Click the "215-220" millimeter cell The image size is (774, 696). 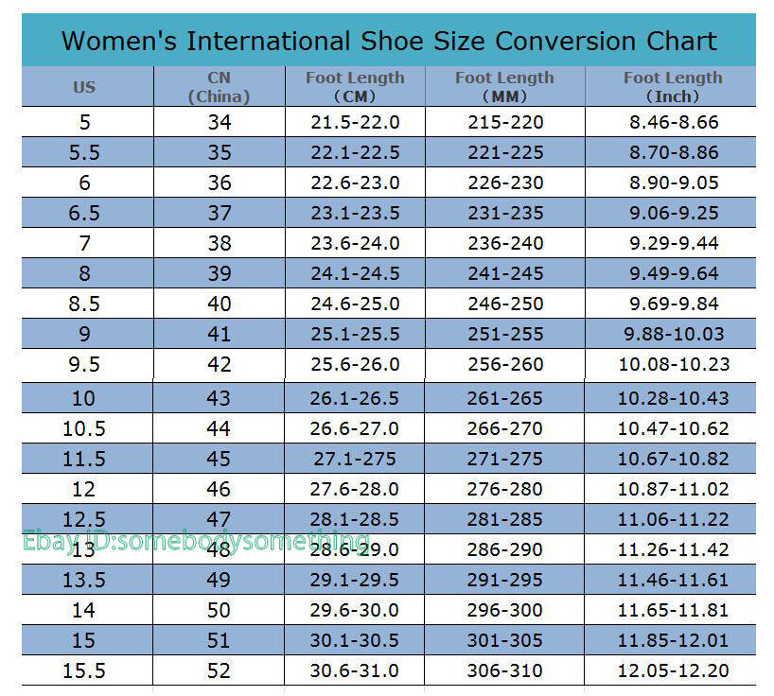tap(505, 122)
